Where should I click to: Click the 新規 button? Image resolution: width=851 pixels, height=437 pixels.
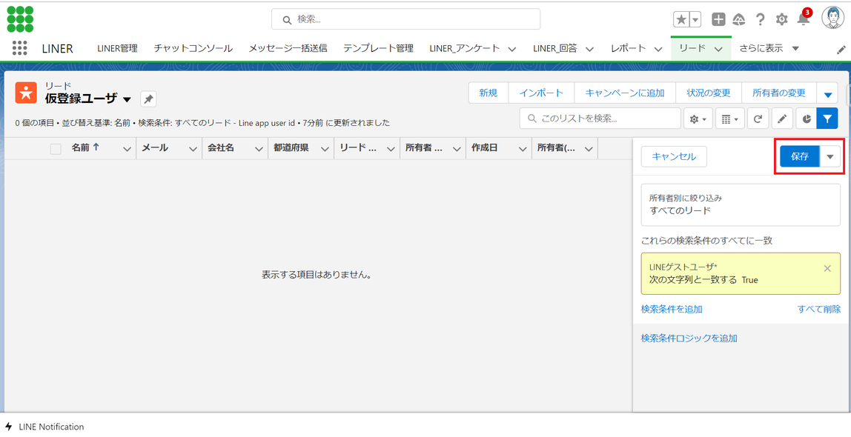pyautogui.click(x=489, y=93)
